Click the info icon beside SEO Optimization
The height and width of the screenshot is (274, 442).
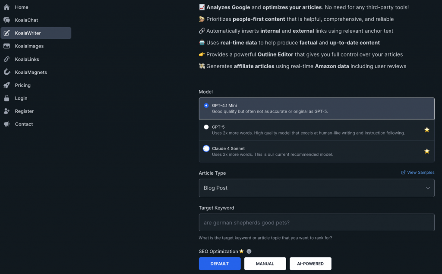click(x=249, y=252)
